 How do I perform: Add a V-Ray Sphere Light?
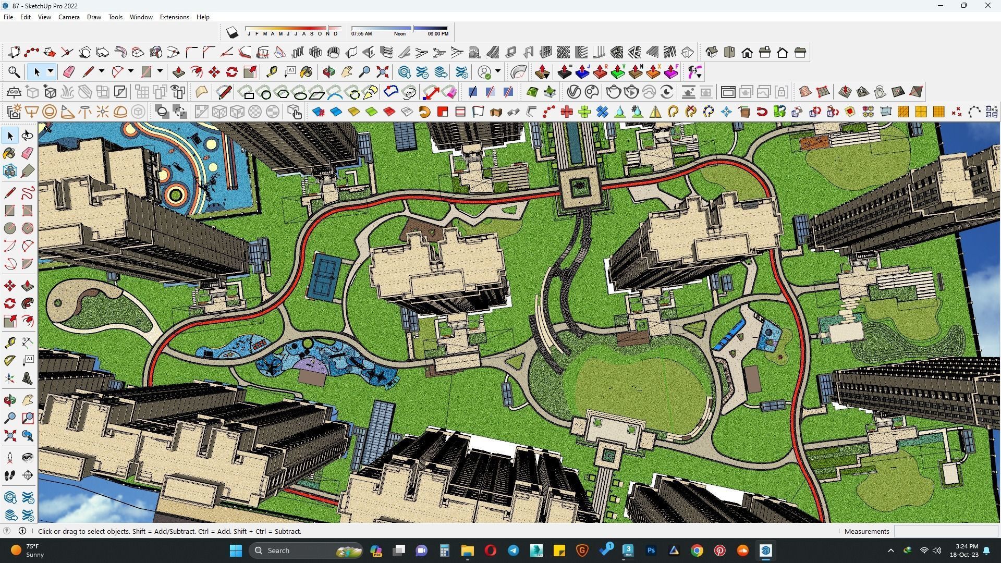[50, 112]
